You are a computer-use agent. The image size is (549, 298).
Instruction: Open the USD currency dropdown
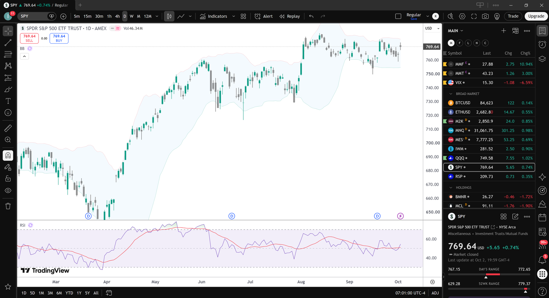(432, 28)
